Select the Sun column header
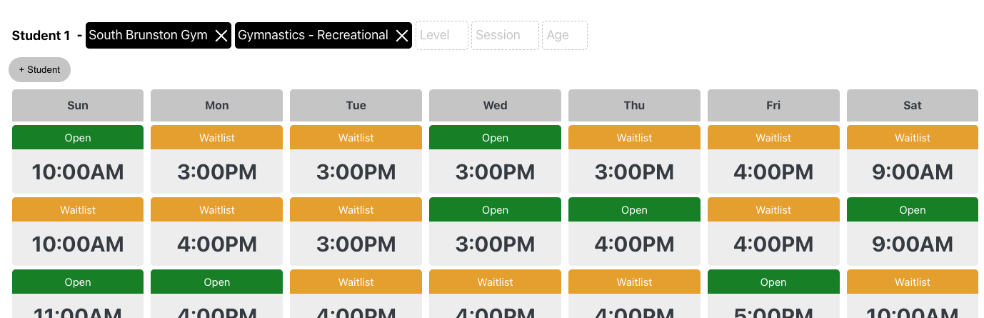The height and width of the screenshot is (318, 984). point(78,105)
